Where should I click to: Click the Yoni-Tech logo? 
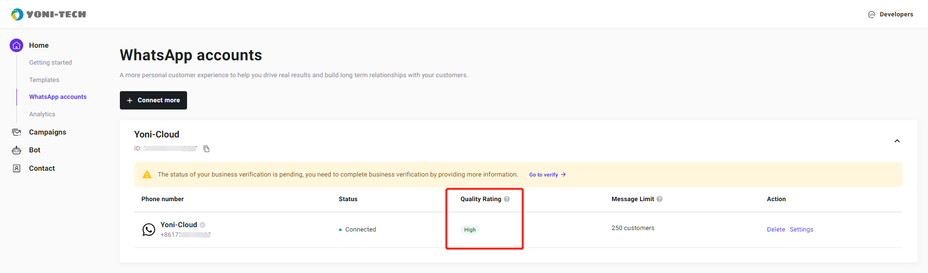(48, 14)
